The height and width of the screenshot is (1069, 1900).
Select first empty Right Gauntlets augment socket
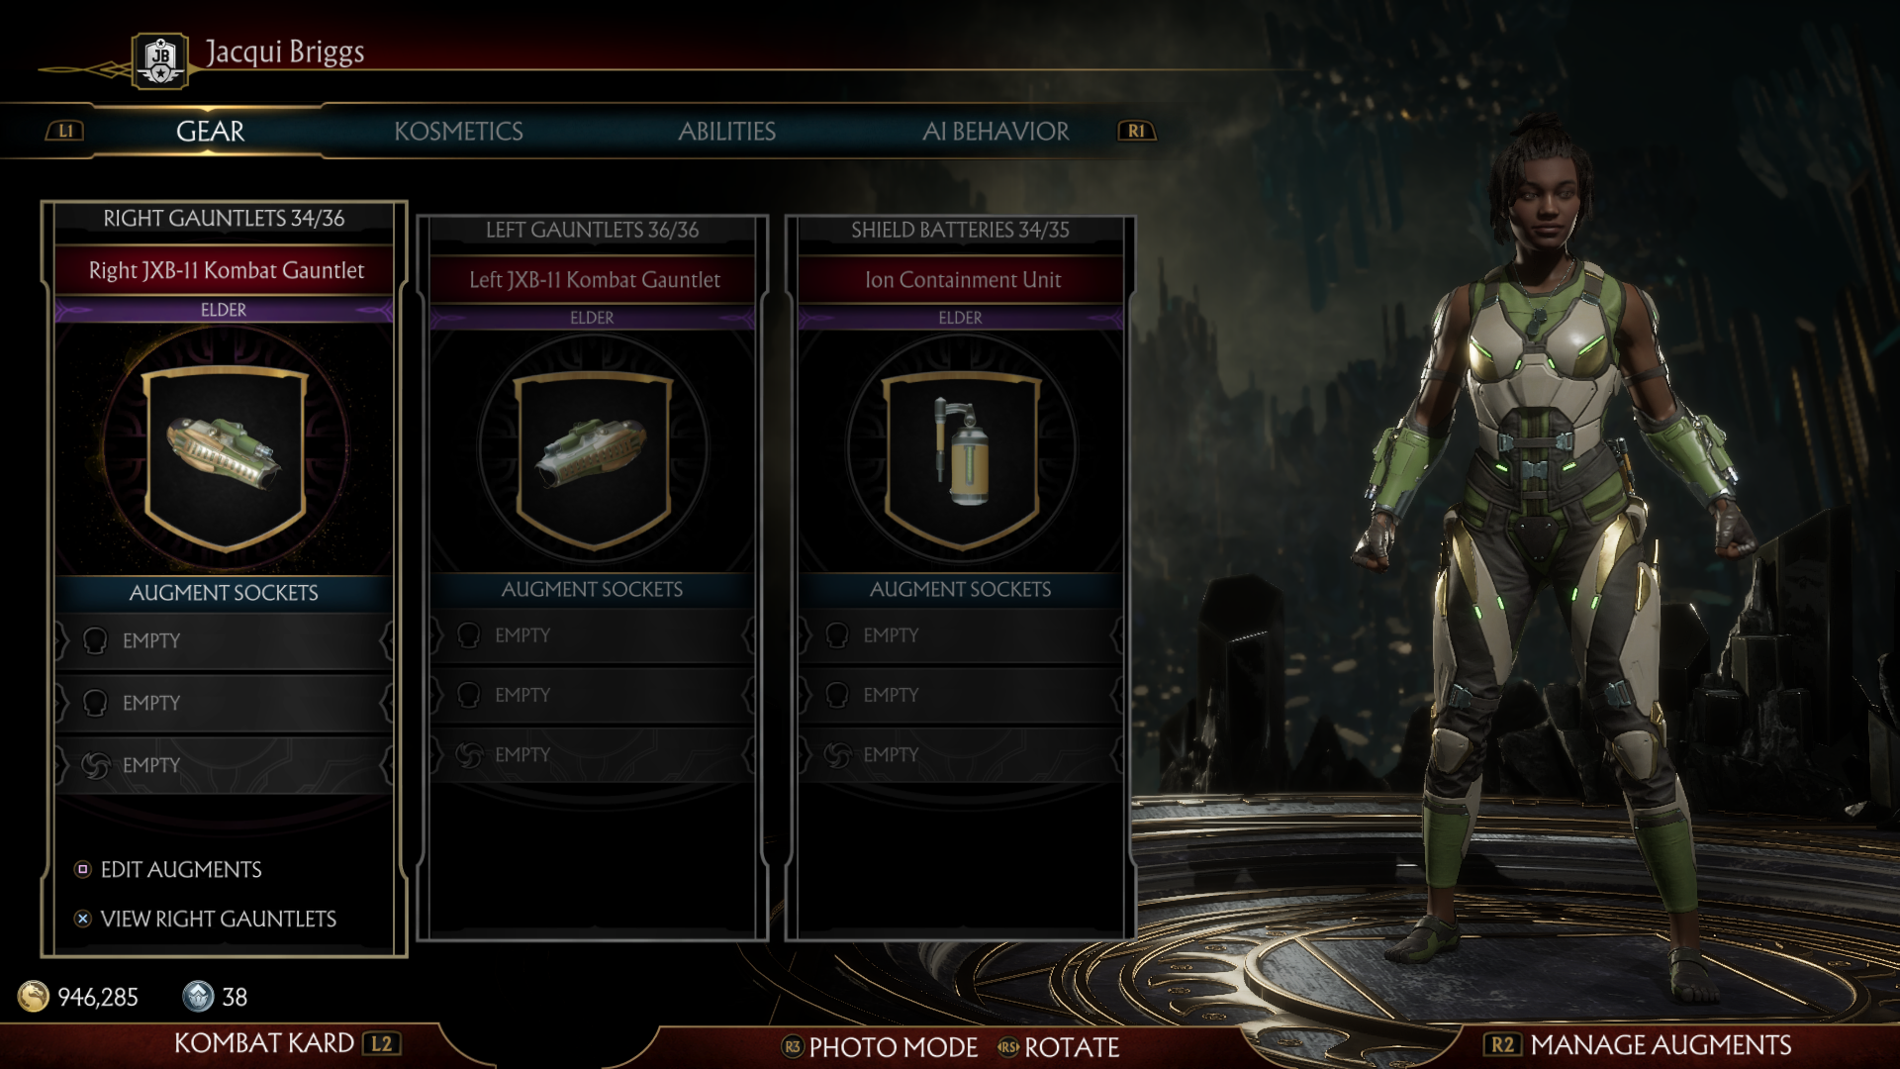225,640
